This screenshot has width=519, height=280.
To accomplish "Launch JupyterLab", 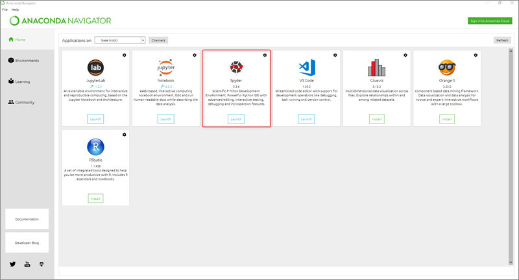I will point(95,119).
